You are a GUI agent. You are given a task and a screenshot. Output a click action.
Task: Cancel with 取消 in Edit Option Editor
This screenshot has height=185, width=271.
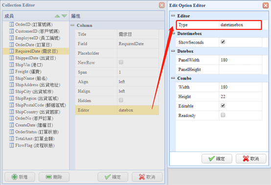251,159
